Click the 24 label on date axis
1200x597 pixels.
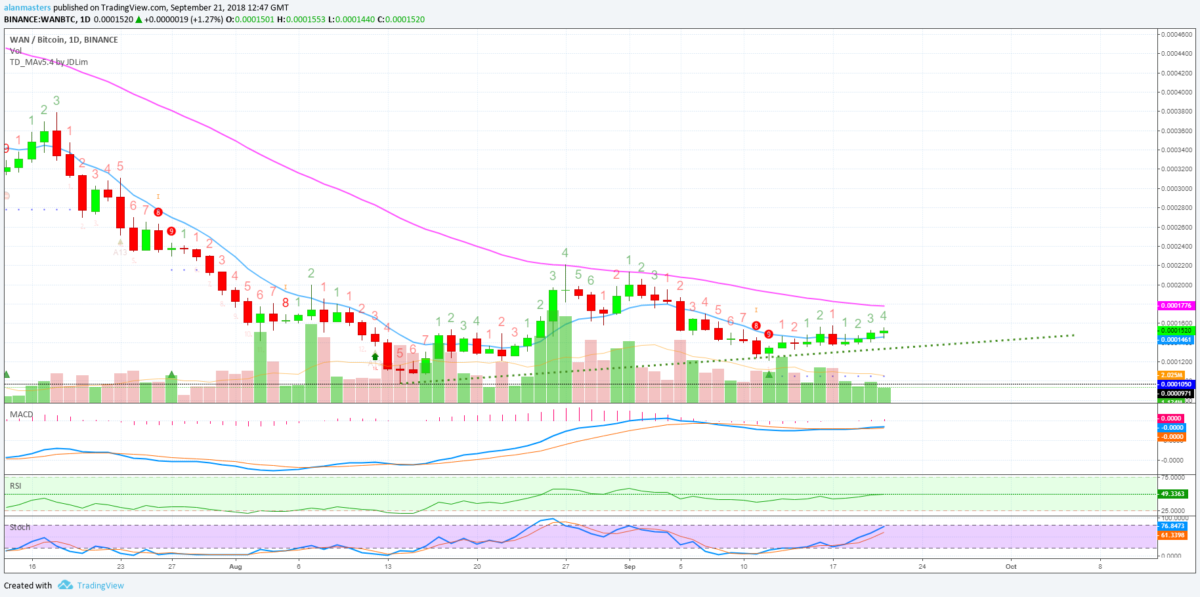(x=922, y=566)
